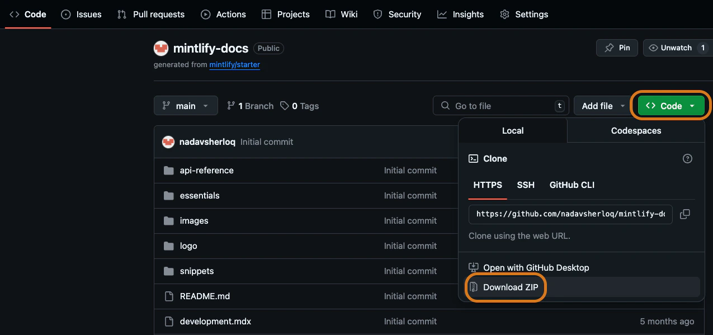The width and height of the screenshot is (713, 335).
Task: Select the GitHub CLI clone option
Action: point(572,185)
